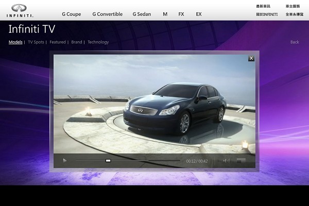The width and height of the screenshot is (309, 206).
Task: Click the Infiniti logo
Action: 23,10
